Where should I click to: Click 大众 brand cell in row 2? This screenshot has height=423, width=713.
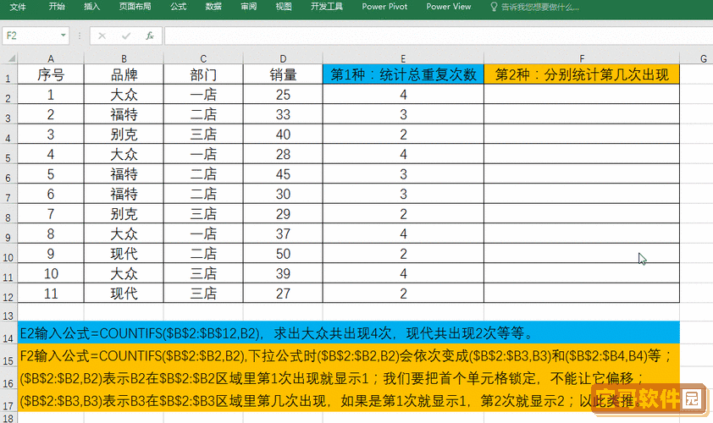(x=124, y=95)
